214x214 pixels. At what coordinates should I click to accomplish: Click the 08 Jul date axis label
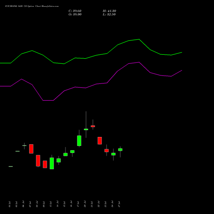(37, 204)
